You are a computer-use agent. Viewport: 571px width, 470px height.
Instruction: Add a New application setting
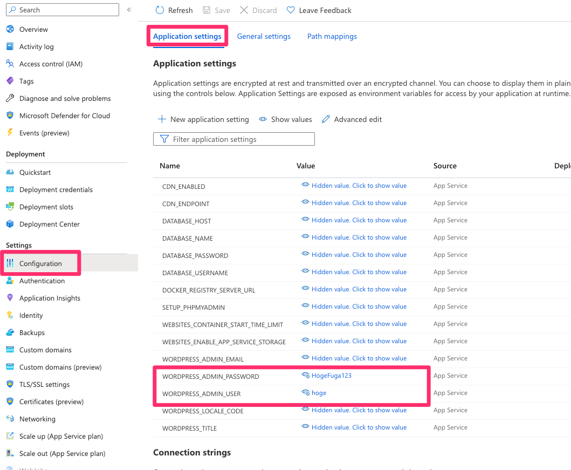pyautogui.click(x=203, y=119)
